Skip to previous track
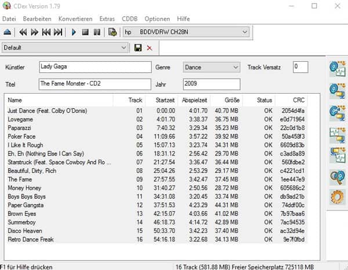The image size is (348, 270). (x=46, y=32)
